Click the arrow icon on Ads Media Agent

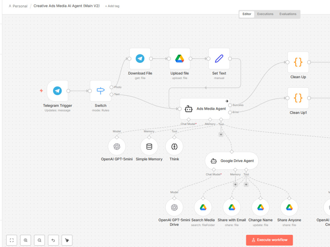227,101
